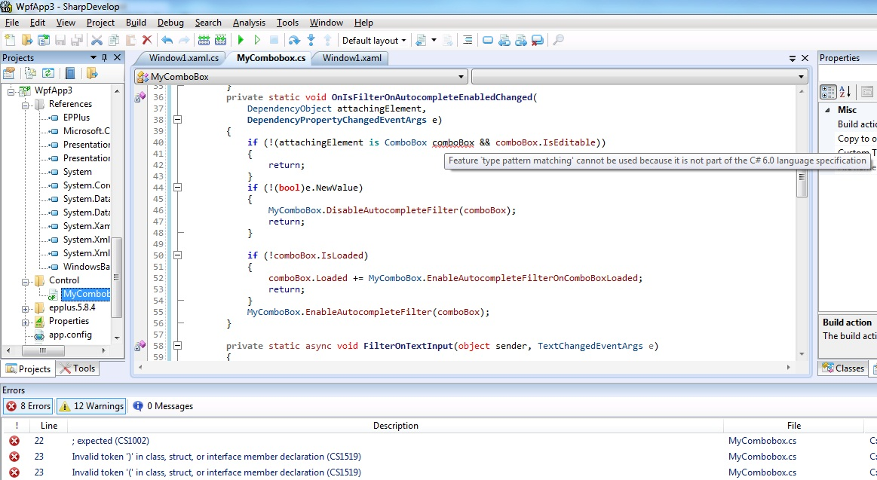The width and height of the screenshot is (877, 480).
Task: Click the editor's vertical scrollbar thumb
Action: [802, 185]
